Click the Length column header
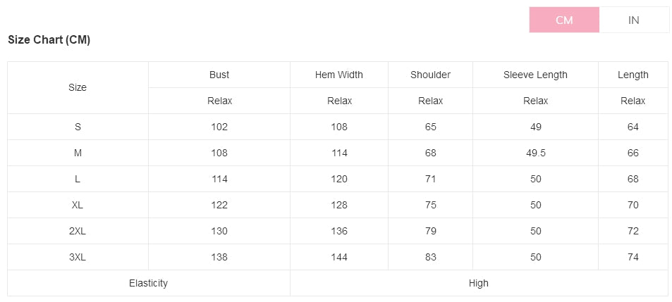672x302 pixels. (x=633, y=75)
